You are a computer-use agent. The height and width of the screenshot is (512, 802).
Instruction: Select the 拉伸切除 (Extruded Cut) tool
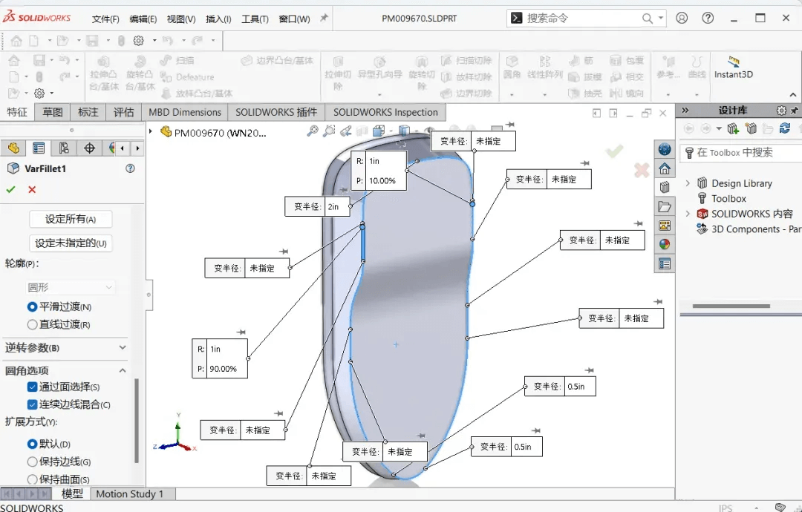point(338,68)
